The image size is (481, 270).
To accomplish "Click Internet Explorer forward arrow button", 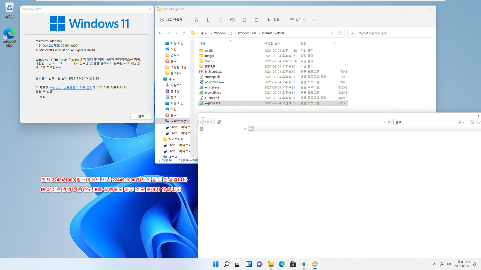I will pos(212,122).
